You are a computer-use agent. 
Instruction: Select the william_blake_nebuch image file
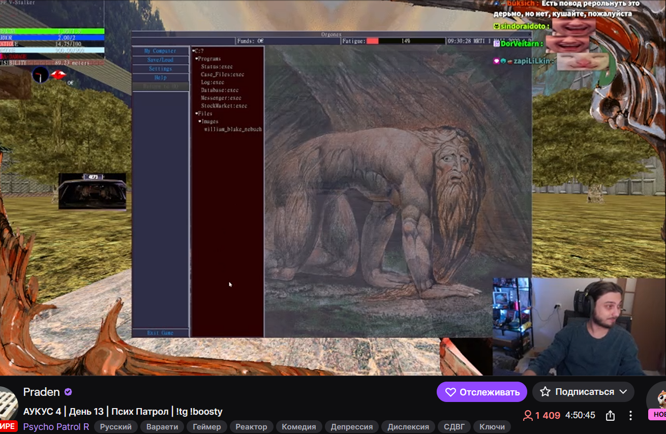tap(233, 130)
